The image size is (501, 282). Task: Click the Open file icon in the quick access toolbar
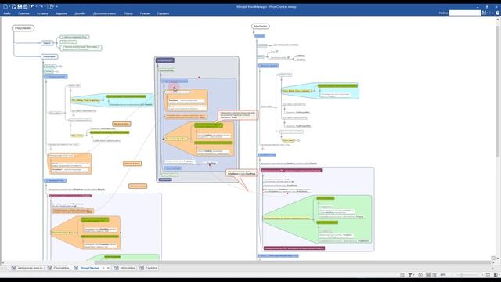[14, 6]
